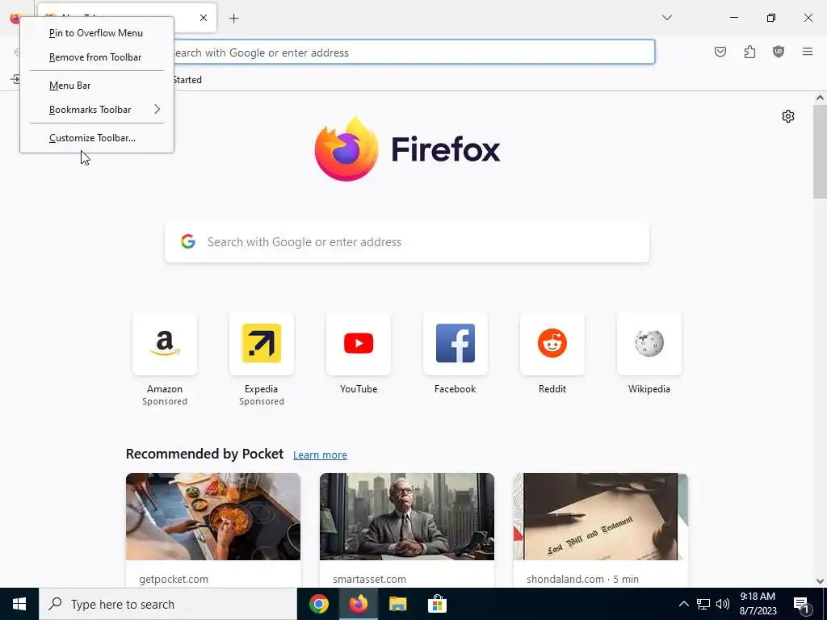The image size is (827, 620).
Task: Open the getpocket.com cooking story thumbnail
Action: tap(213, 517)
